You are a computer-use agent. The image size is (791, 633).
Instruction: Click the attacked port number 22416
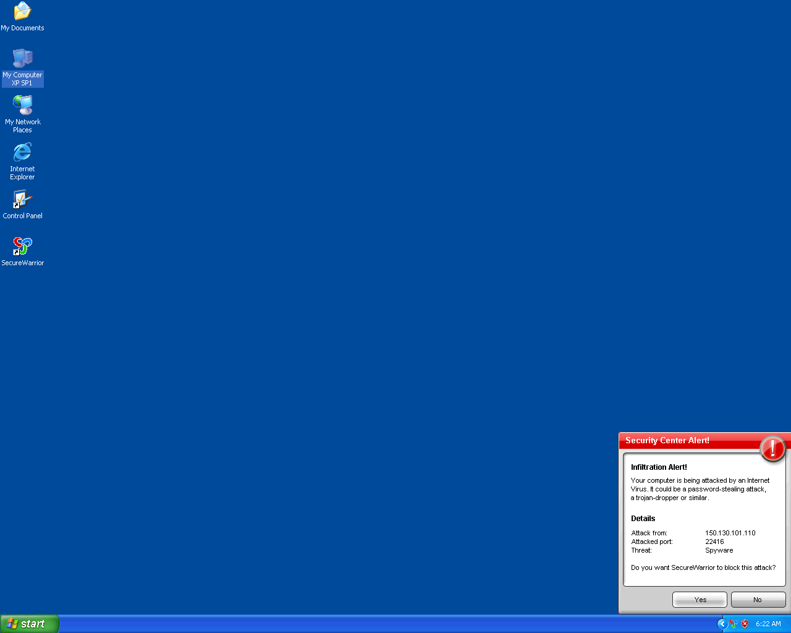click(x=714, y=542)
